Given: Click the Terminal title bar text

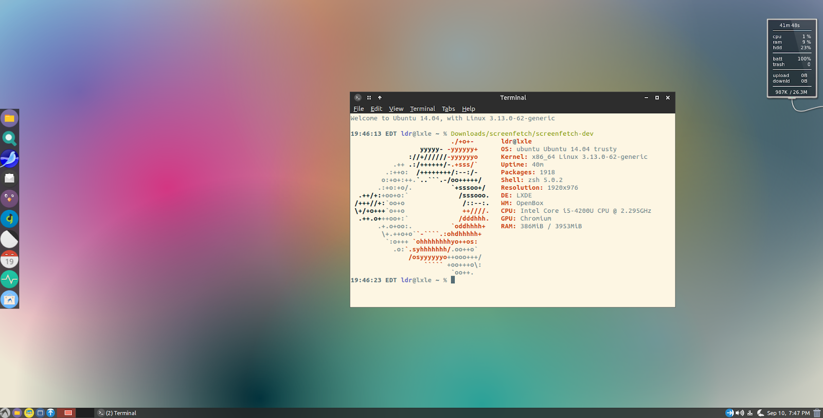Looking at the screenshot, I should pos(513,98).
